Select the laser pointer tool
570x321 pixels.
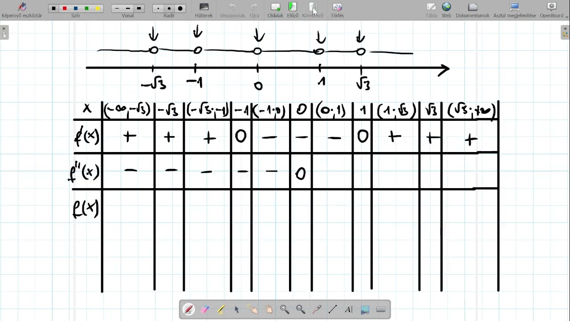317,309
